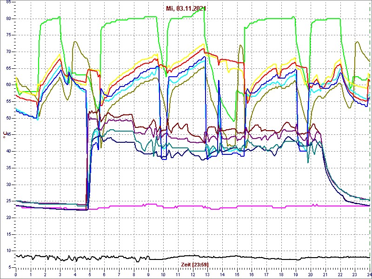This screenshot has width=372, height=279.
Task: Click hour 22 on the time axis
Action: click(340, 275)
